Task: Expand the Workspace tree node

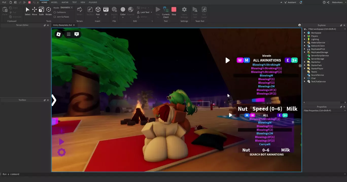Action: [x=305, y=33]
